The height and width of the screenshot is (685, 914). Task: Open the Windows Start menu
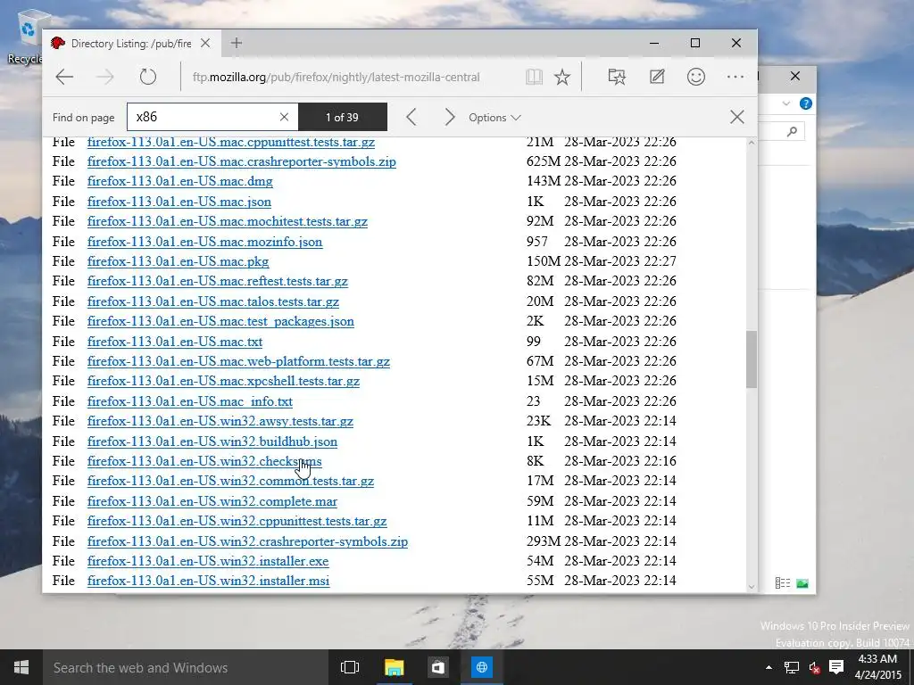point(21,667)
